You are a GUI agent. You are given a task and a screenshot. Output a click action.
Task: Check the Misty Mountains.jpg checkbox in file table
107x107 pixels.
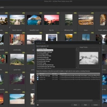(x=38, y=76)
